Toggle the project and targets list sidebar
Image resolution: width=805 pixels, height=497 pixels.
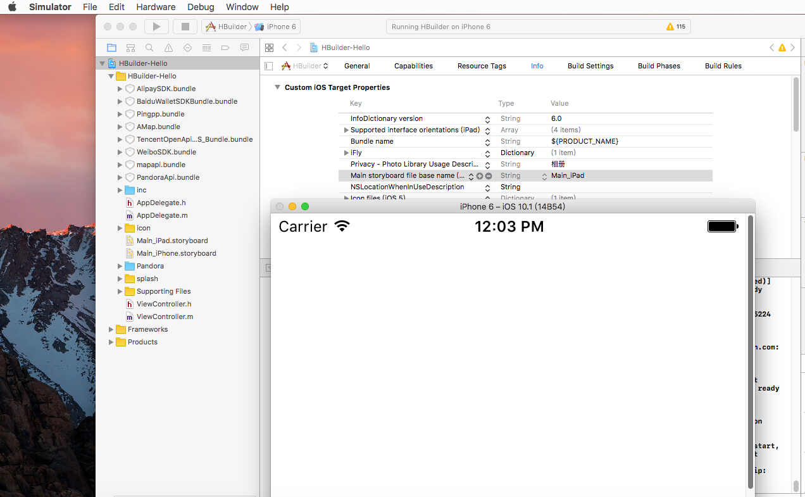(269, 66)
